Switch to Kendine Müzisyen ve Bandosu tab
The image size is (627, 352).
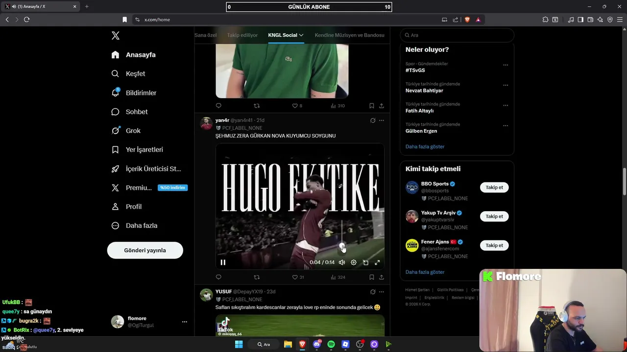349,35
